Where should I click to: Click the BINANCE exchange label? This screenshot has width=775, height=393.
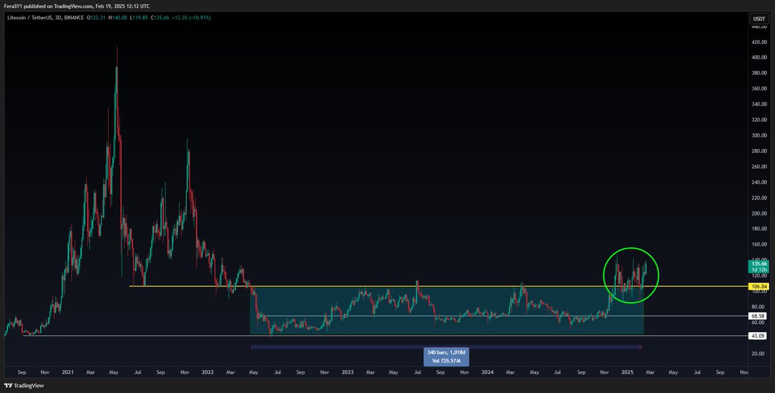[x=74, y=19]
